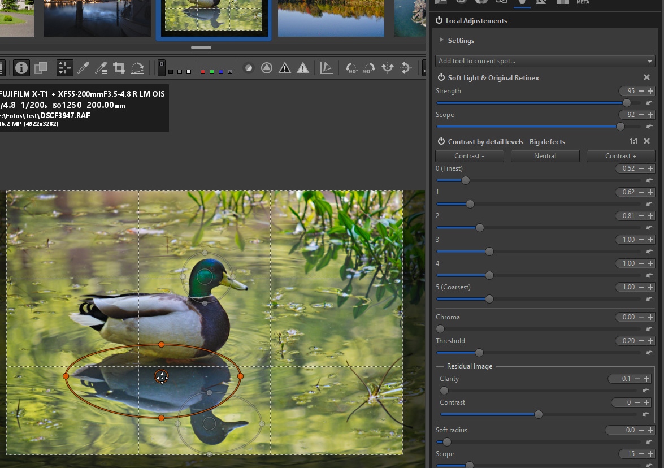Reset the Soft radius slider
The width and height of the screenshot is (664, 468).
tap(650, 442)
